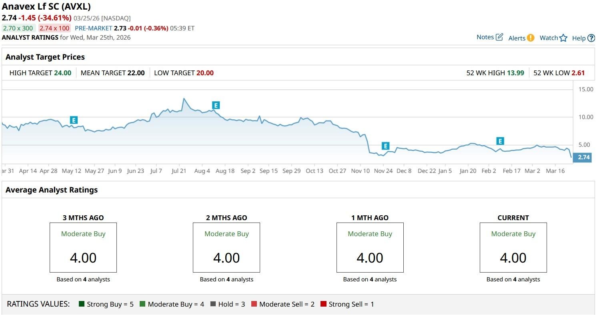Click the earnings marker near May 12
The height and width of the screenshot is (315, 597).
pos(73,120)
